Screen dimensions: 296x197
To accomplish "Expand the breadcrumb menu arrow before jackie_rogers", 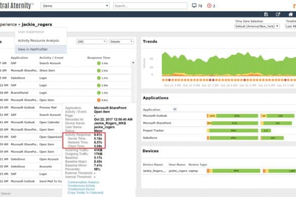I will click(19, 25).
